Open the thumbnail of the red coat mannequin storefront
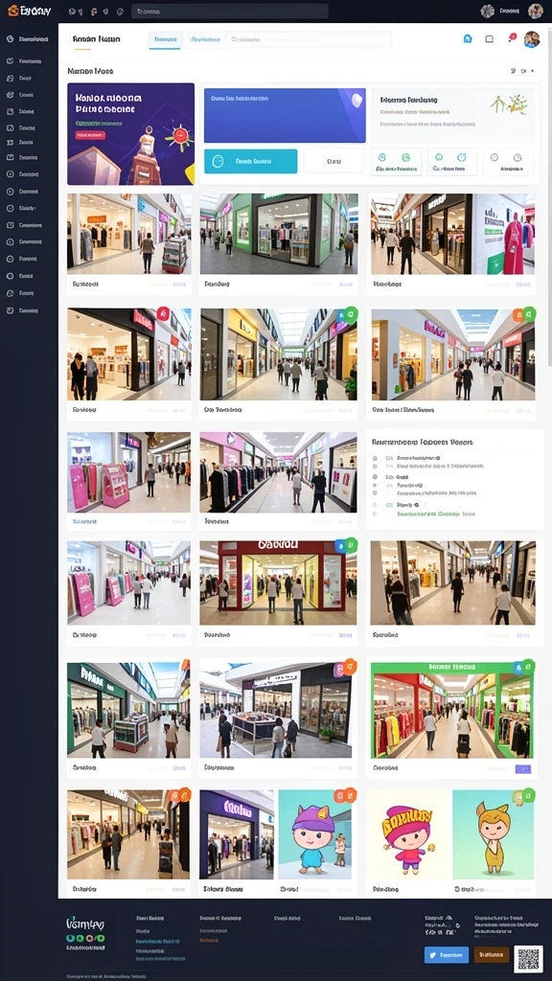This screenshot has height=981, width=552. pyautogui.click(x=453, y=234)
